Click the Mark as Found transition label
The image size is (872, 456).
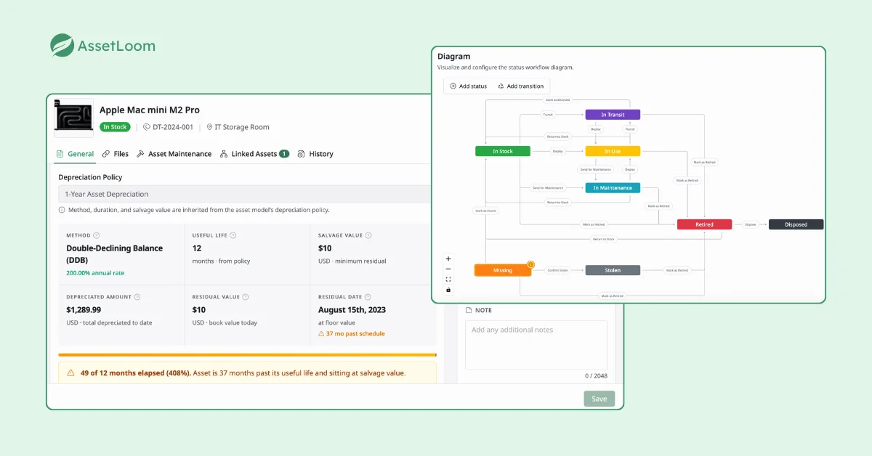485,211
